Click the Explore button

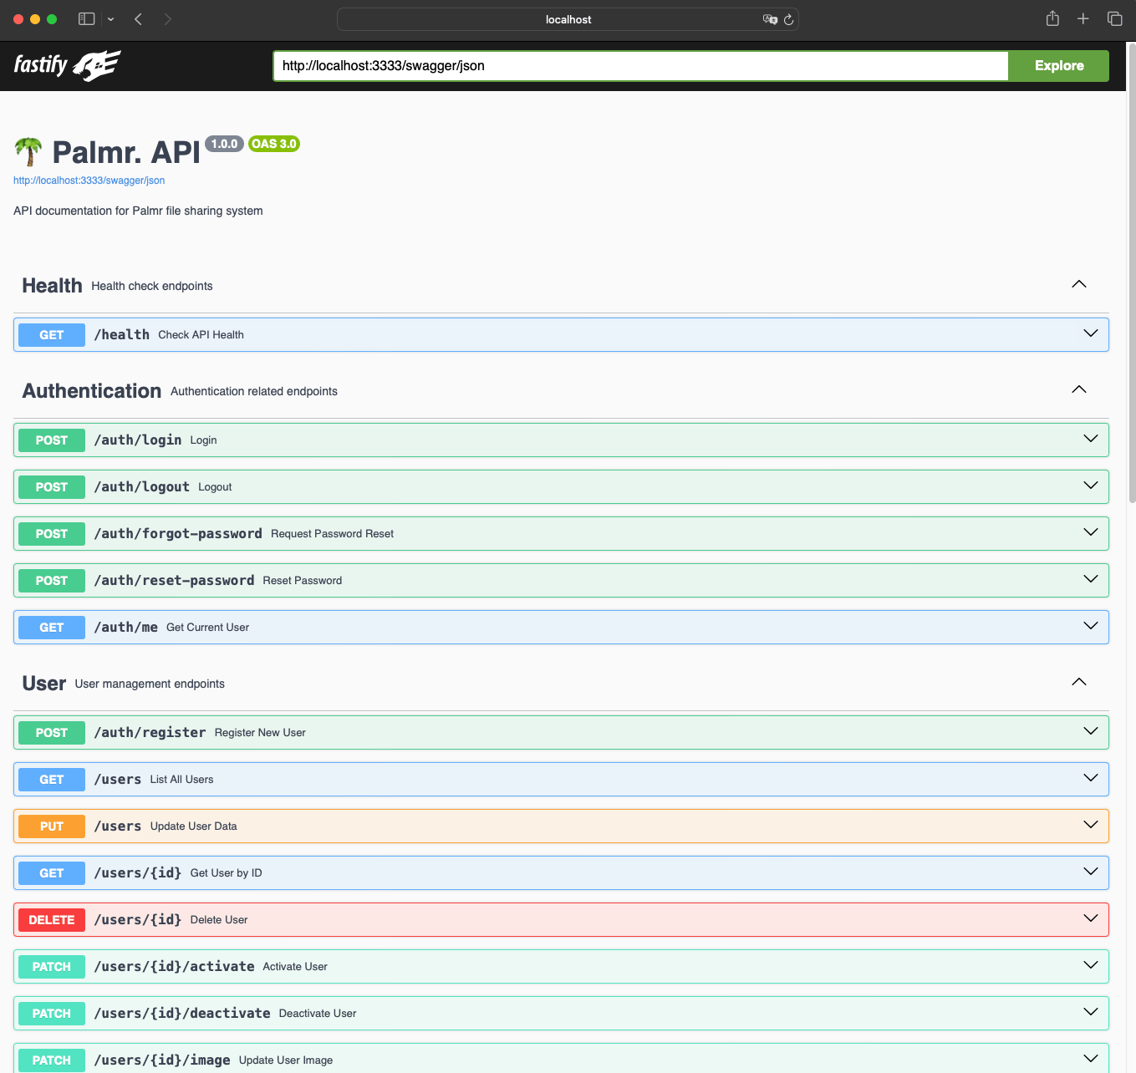[1058, 66]
